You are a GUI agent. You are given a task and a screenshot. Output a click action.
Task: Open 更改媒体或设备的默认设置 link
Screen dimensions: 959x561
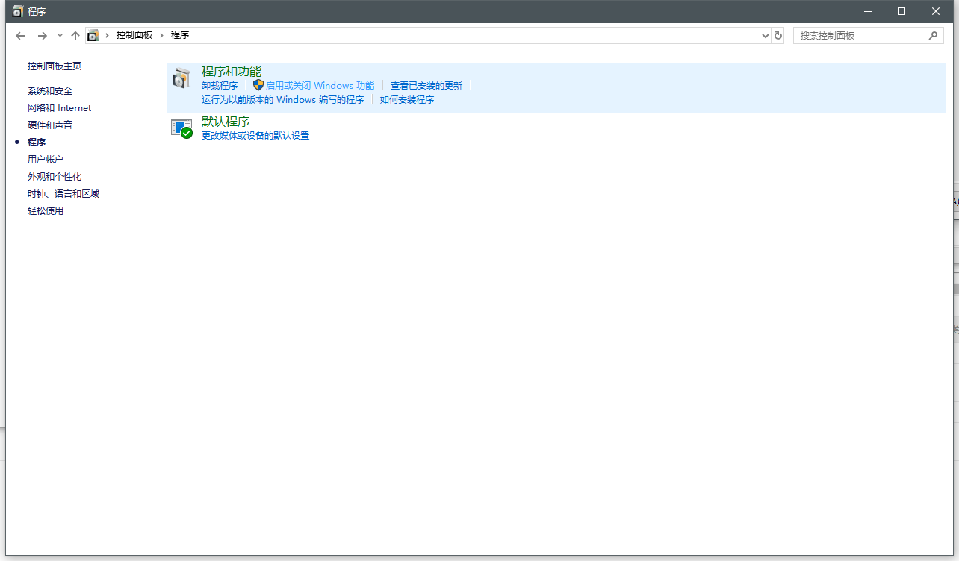click(255, 136)
